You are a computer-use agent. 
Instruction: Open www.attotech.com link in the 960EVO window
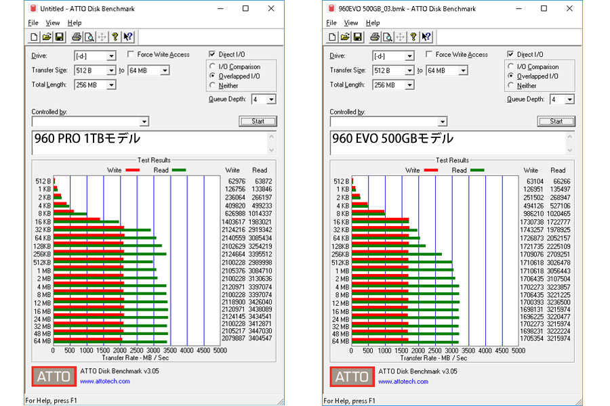tap(403, 382)
